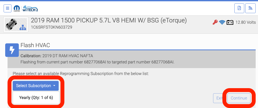This screenshot has width=258, height=108.
Task: Click the lightning bolt Flash icon
Action: click(11, 51)
